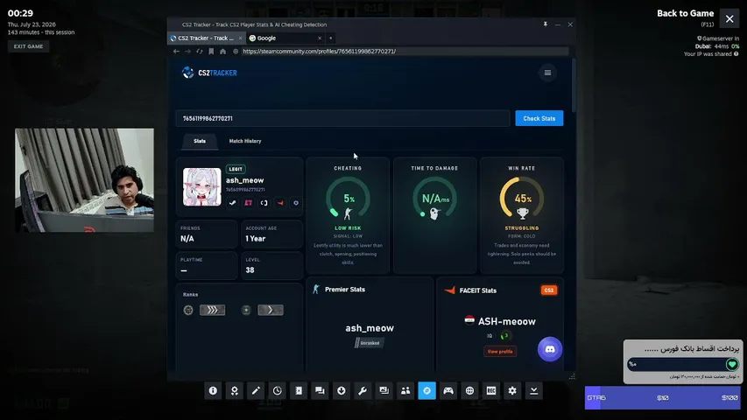Open the chat bubbles icon in toolbar
The image size is (747, 420).
pos(320,390)
